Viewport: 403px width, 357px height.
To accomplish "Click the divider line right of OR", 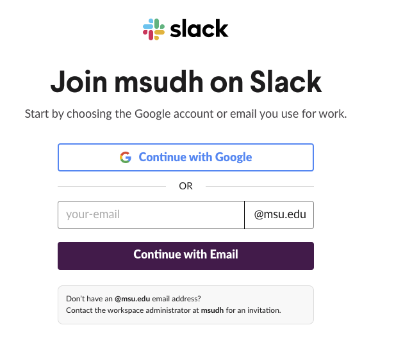I will pos(259,186).
